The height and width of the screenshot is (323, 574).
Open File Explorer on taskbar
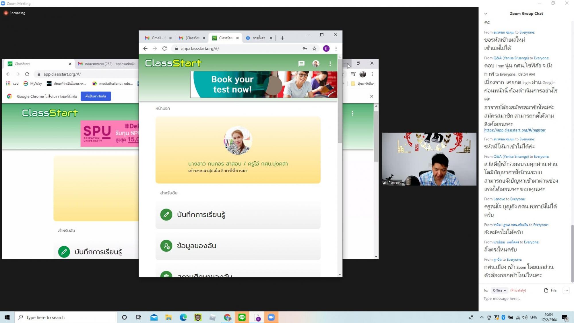168,317
